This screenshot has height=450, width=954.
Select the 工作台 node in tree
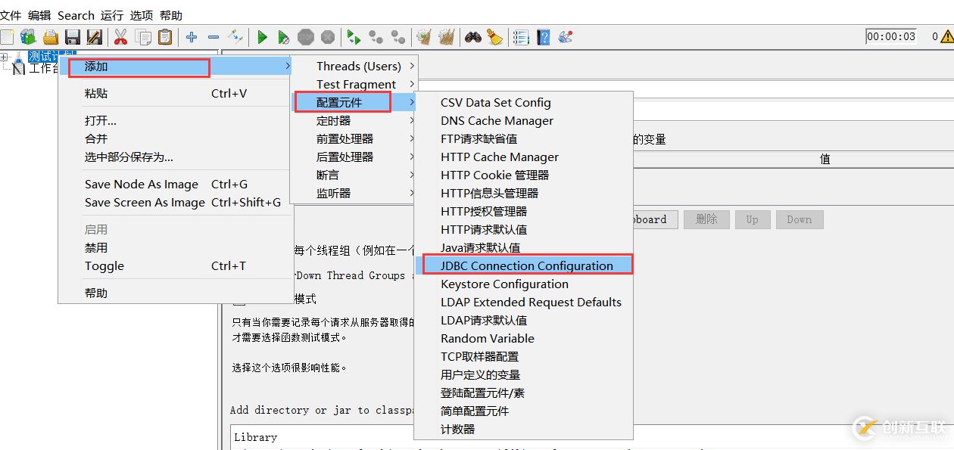[x=43, y=68]
